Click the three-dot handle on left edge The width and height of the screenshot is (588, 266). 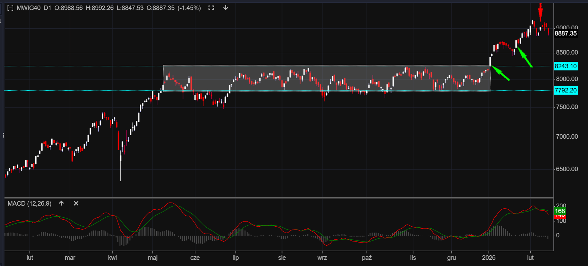click(3, 135)
